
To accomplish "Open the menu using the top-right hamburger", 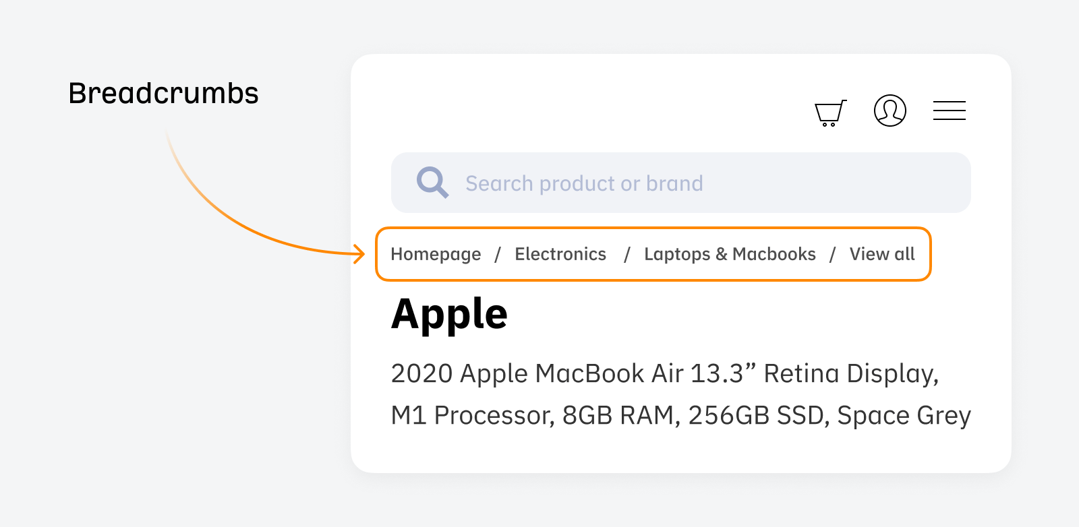I will 950,111.
